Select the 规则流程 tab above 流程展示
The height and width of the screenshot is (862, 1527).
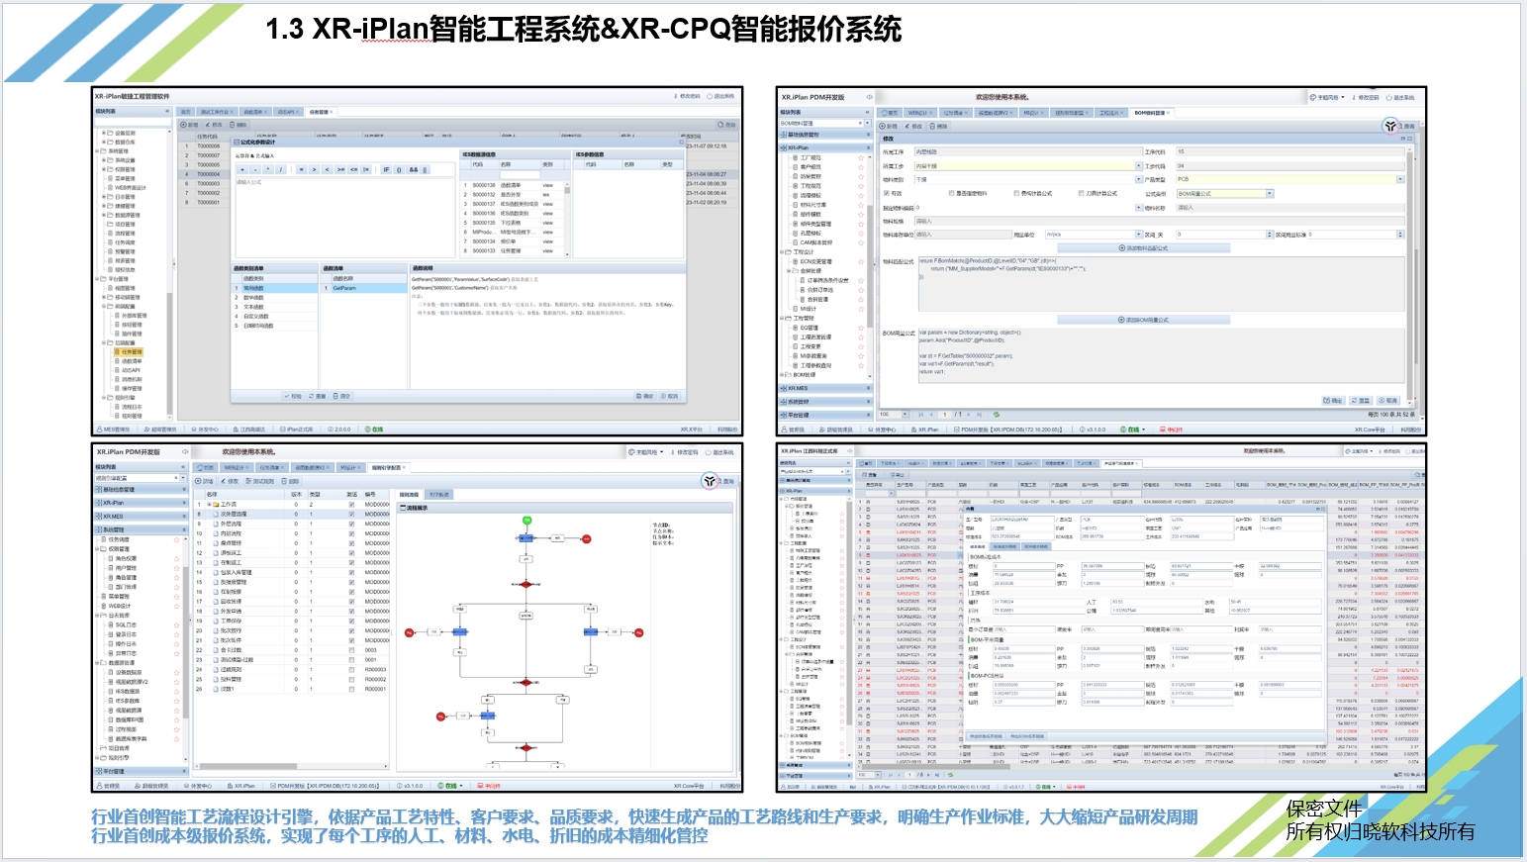point(409,495)
